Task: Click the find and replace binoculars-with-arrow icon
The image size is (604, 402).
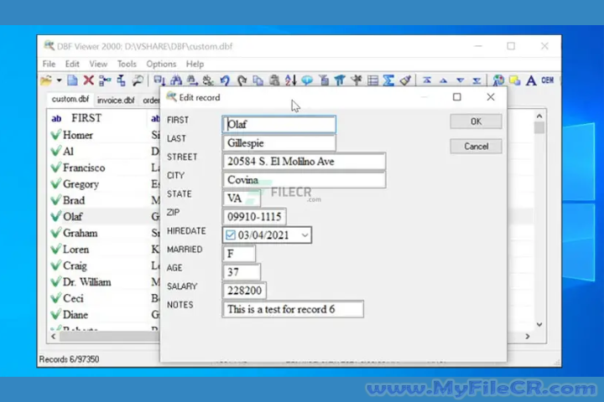Action: (x=192, y=80)
